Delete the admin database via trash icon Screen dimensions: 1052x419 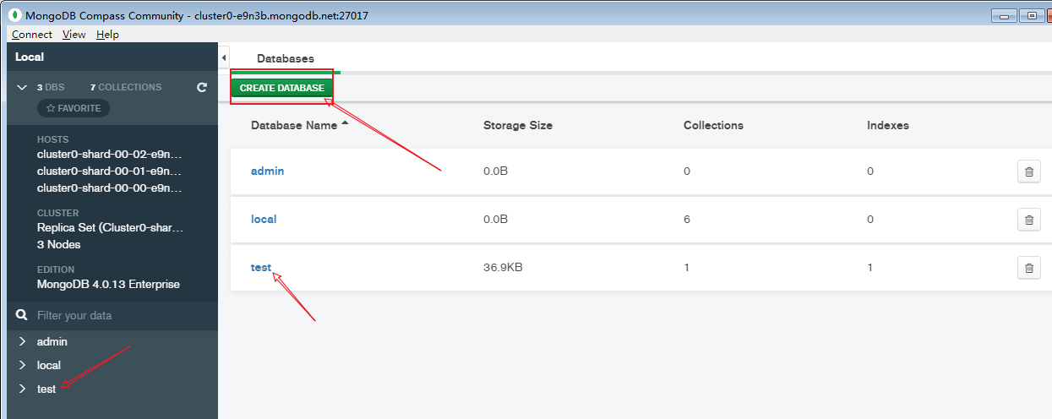click(x=1028, y=171)
